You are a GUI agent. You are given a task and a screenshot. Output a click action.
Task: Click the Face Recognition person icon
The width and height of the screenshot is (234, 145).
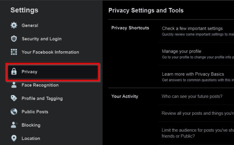14,85
